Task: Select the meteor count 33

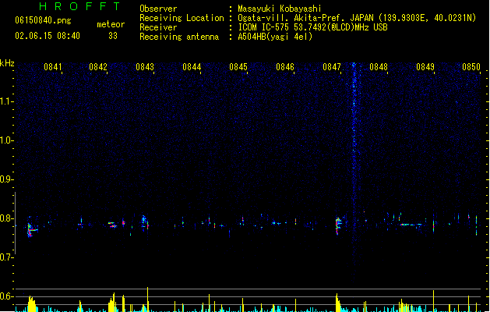Action: pyautogui.click(x=113, y=36)
